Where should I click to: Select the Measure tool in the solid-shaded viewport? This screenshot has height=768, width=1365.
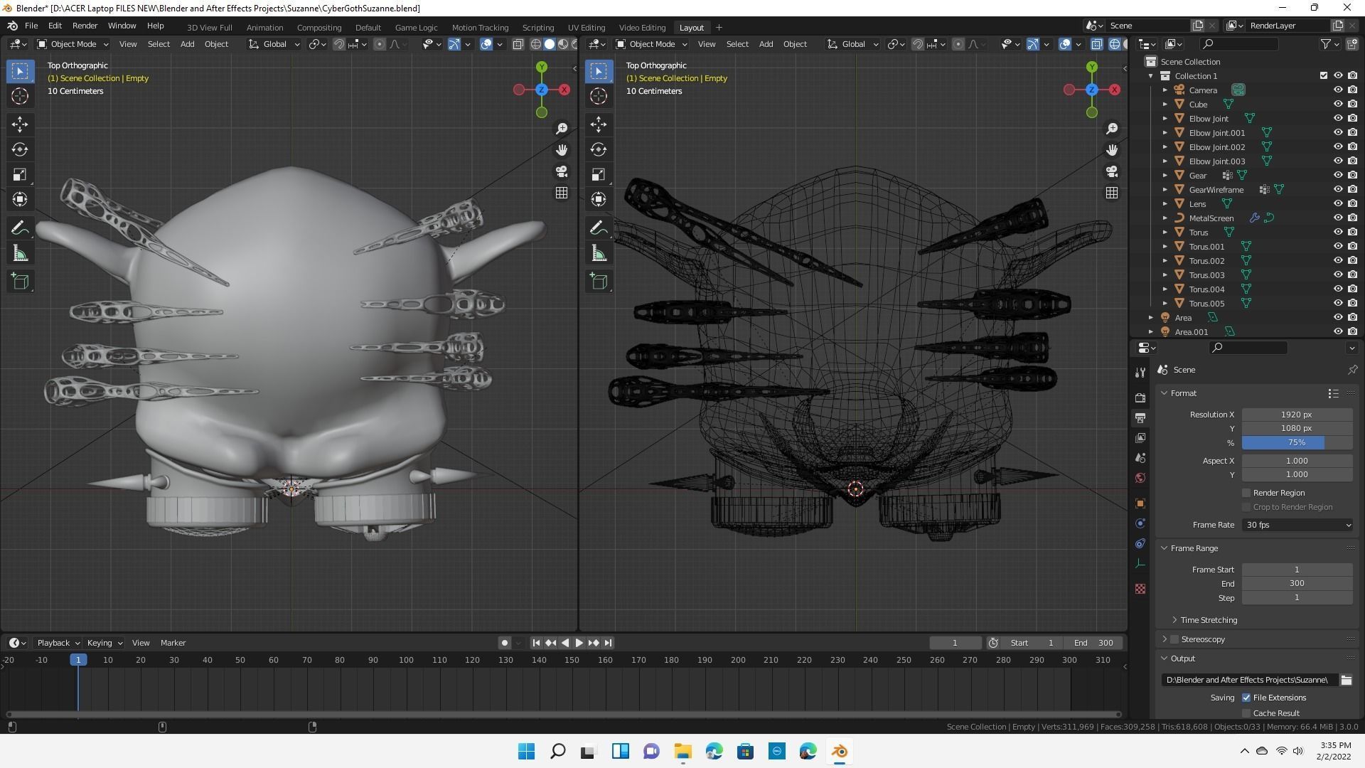coord(20,254)
